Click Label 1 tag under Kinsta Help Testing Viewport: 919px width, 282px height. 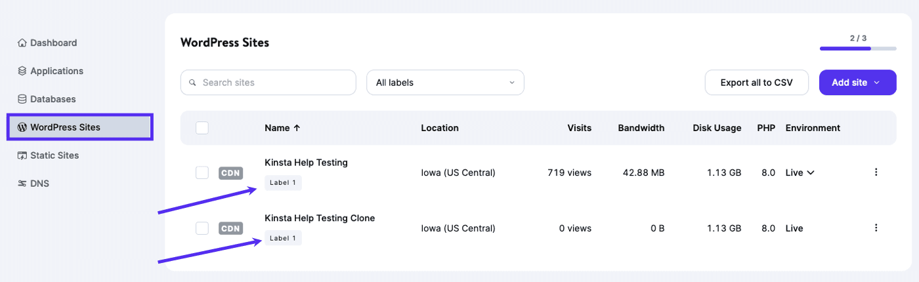coord(283,183)
